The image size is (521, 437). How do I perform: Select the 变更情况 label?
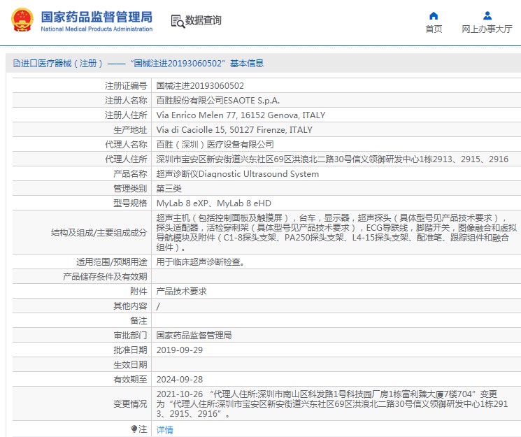click(130, 403)
